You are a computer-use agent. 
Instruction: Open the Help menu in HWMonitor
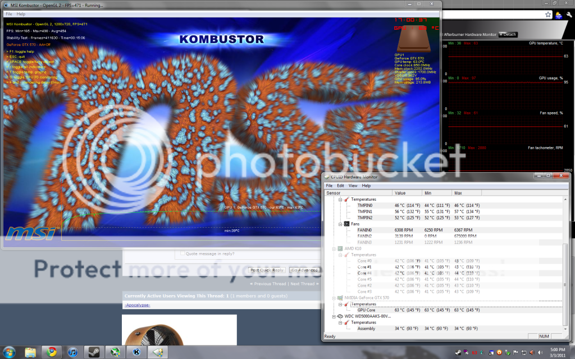tap(366, 186)
